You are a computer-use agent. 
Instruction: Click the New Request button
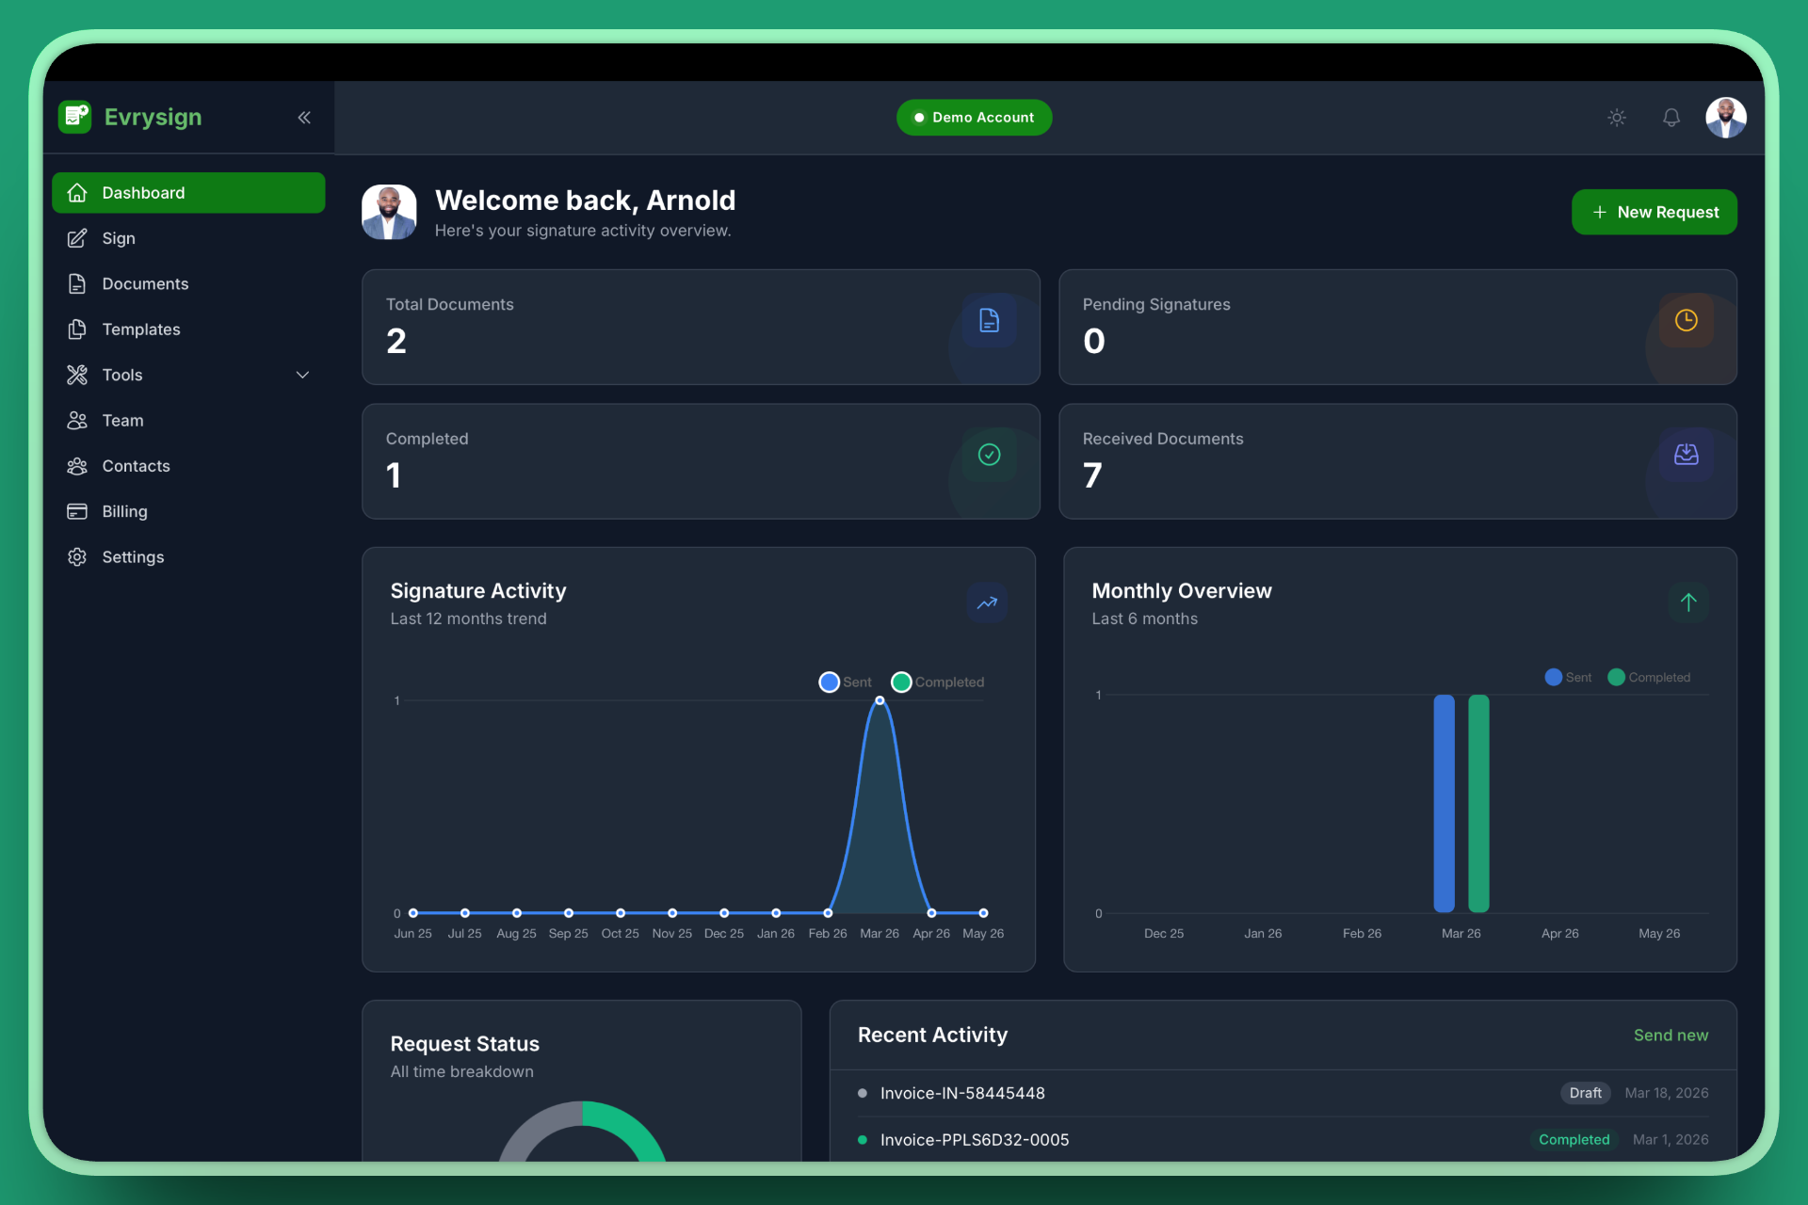coord(1655,212)
